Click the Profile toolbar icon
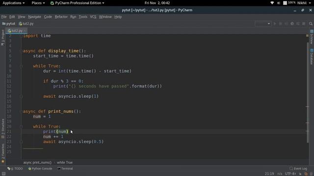Viewport: 314px width, 176px height. (292, 23)
